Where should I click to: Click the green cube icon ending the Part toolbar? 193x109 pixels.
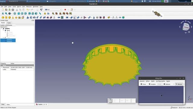(x=123, y=18)
